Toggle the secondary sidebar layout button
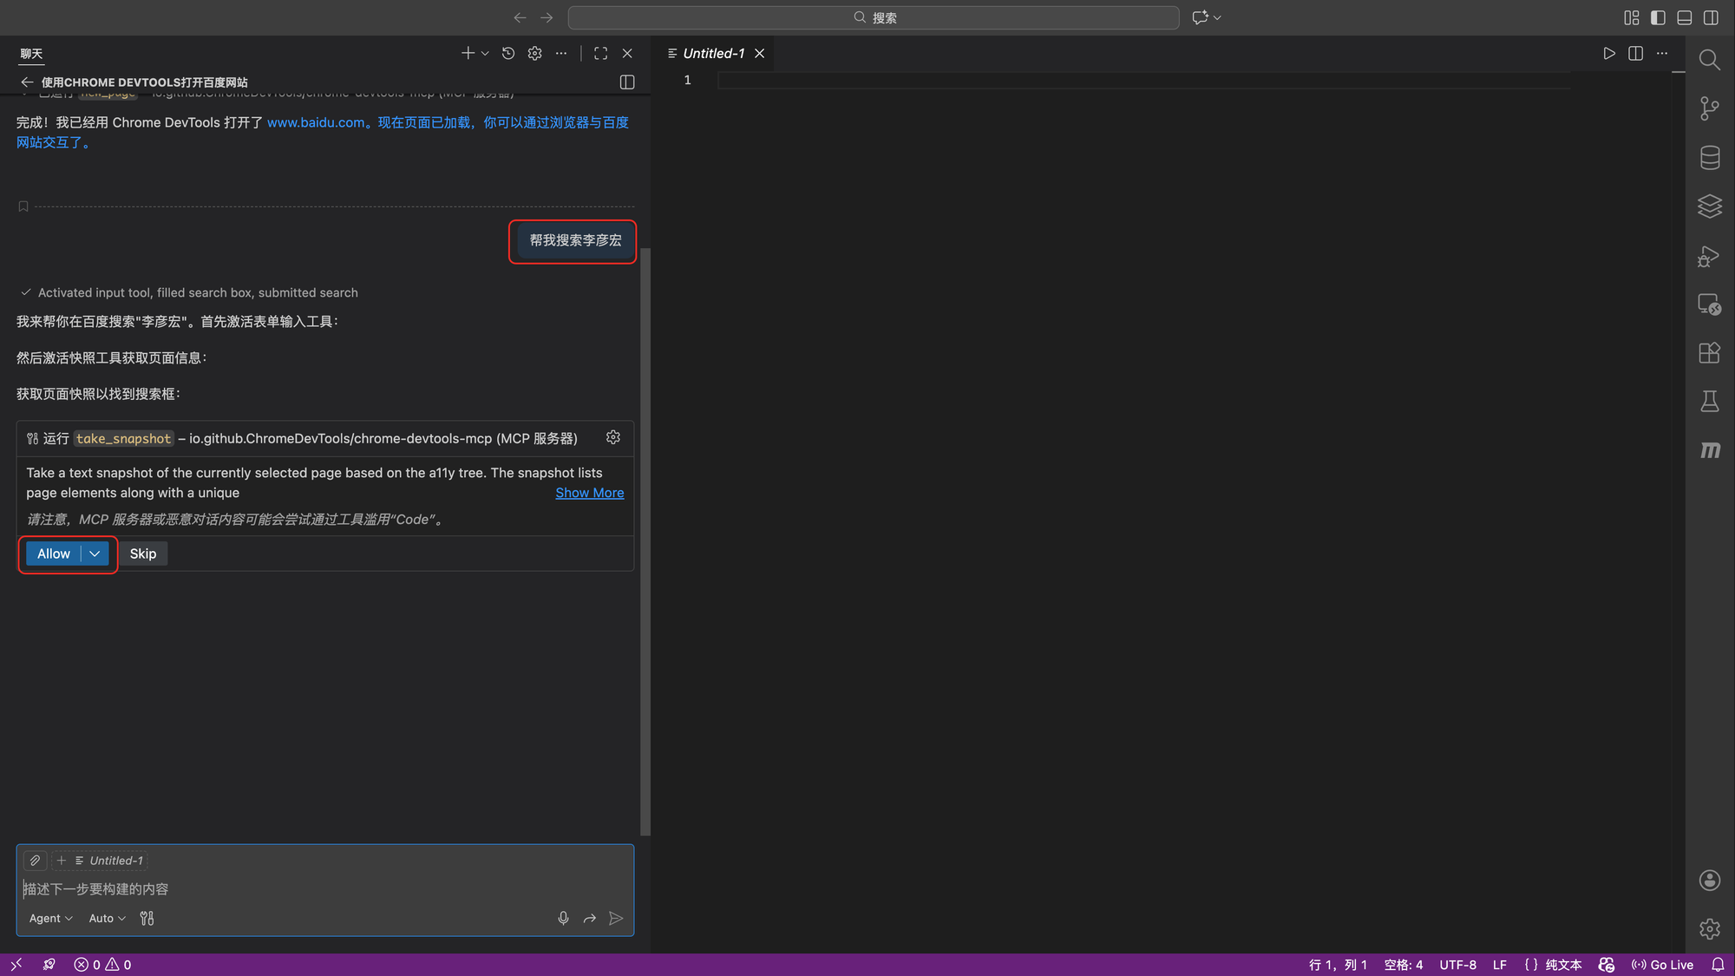 coord(1711,17)
